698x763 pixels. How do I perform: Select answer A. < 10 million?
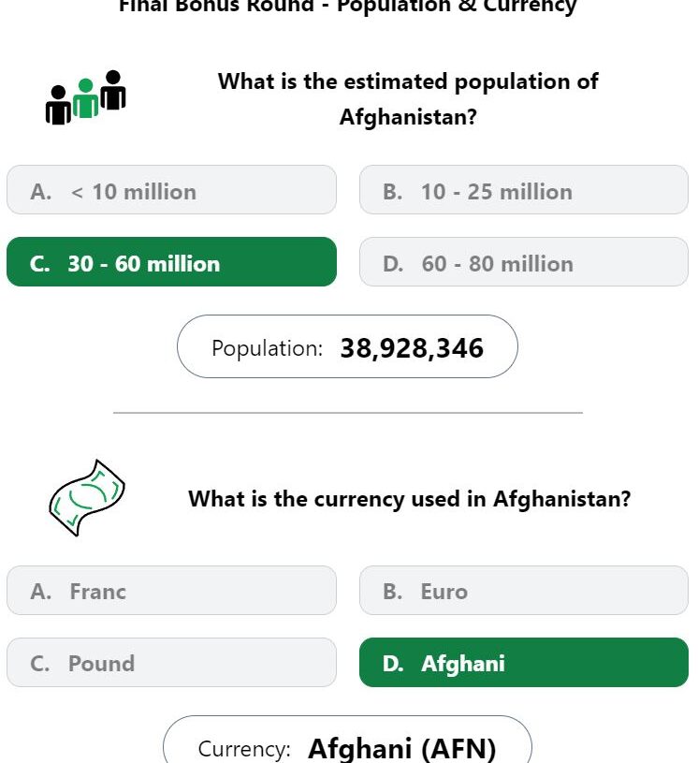tap(172, 190)
